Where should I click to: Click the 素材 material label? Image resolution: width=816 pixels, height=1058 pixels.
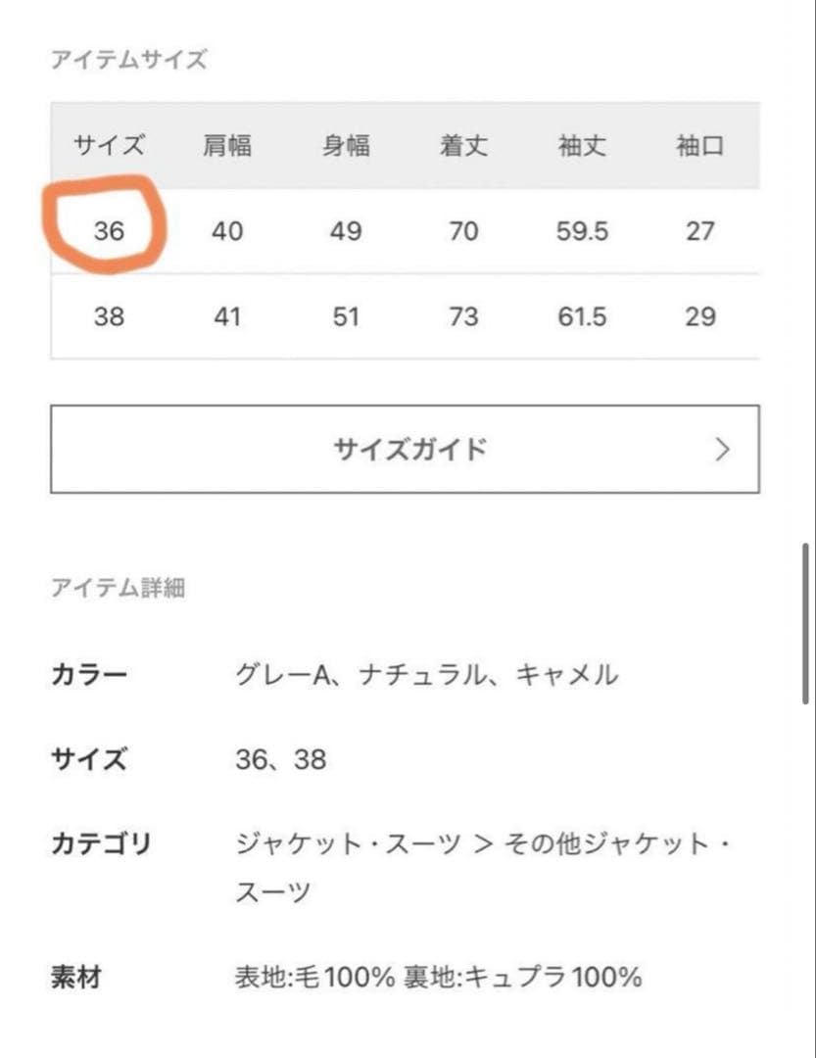click(x=75, y=977)
